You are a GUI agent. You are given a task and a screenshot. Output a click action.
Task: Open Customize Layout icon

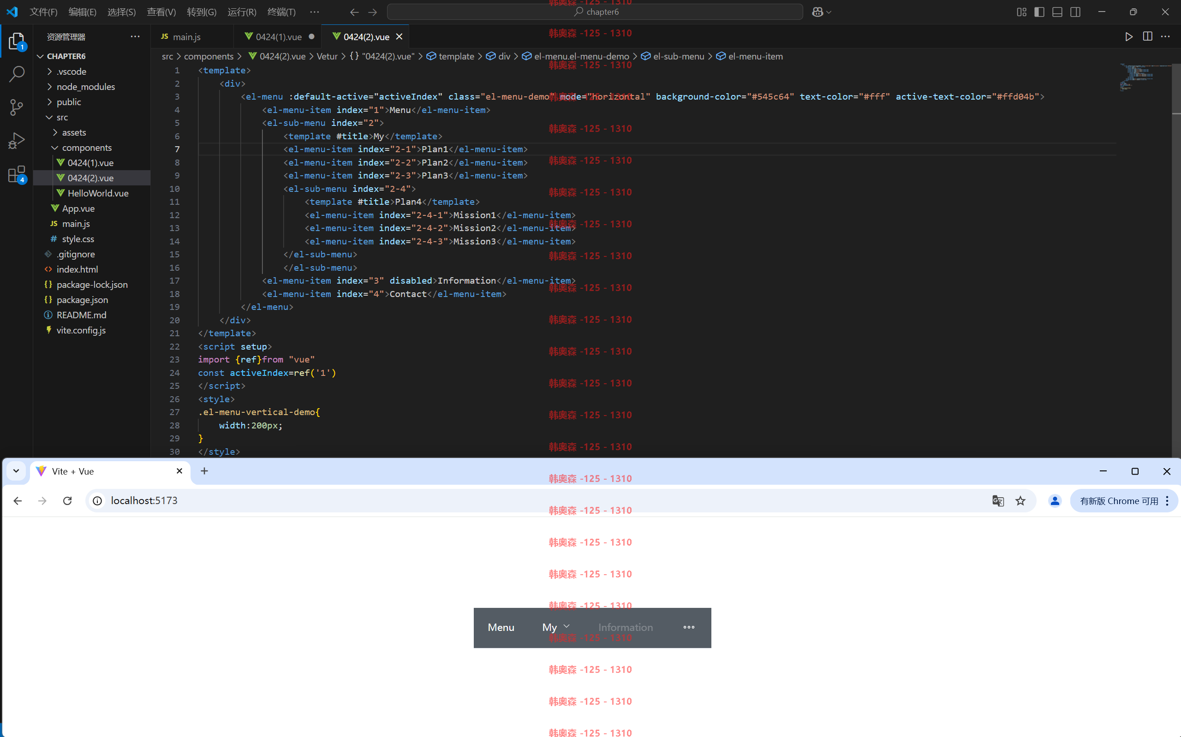point(1022,12)
